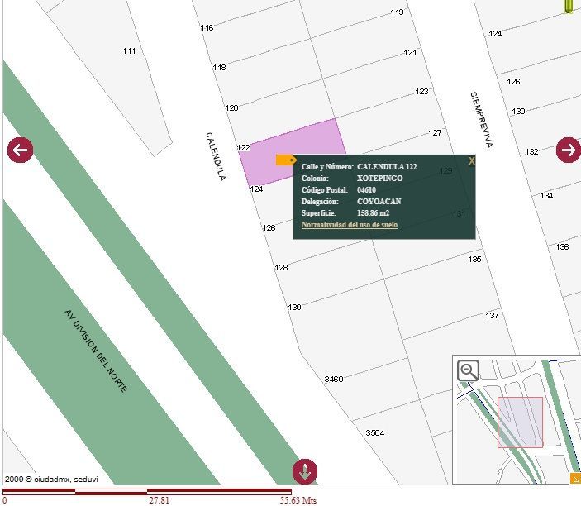
Task: Click the pan left arrow button
Action: point(21,150)
